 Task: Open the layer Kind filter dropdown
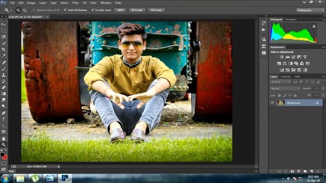coord(280,82)
